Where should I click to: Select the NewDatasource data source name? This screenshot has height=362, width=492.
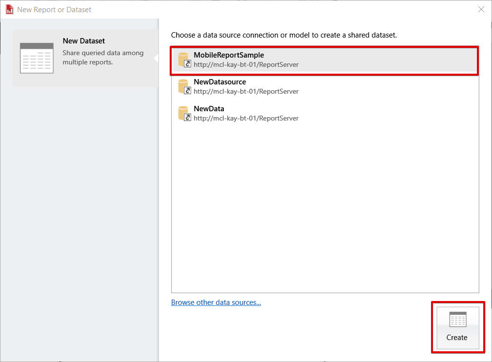point(219,82)
